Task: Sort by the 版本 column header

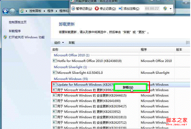Action: 179,49
